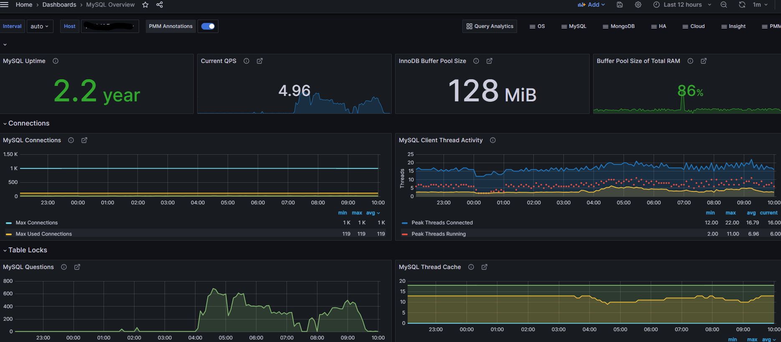781x342 pixels.
Task: Toggle PMM Annotations switch
Action: [208, 26]
